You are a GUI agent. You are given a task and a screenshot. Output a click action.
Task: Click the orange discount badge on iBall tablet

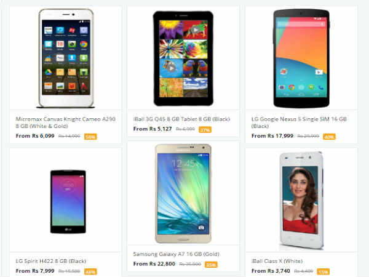(205, 130)
